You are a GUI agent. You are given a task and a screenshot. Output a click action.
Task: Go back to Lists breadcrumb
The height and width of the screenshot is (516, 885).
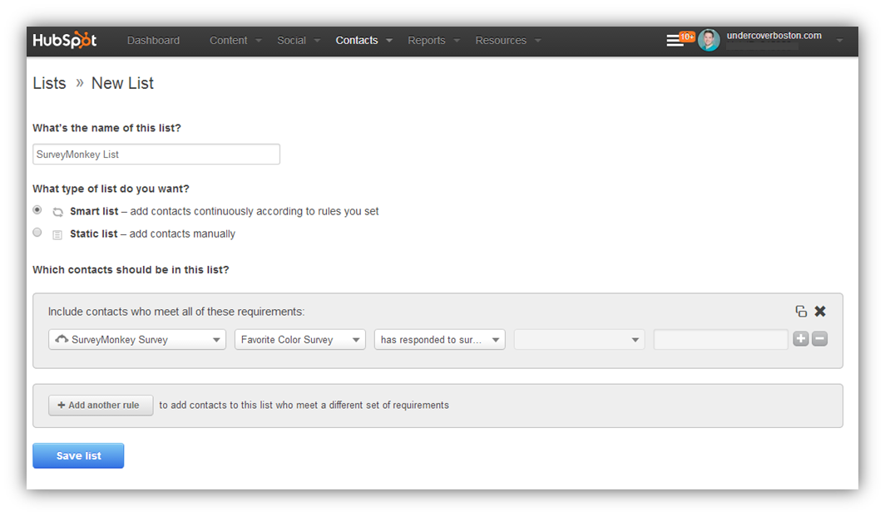coord(49,83)
